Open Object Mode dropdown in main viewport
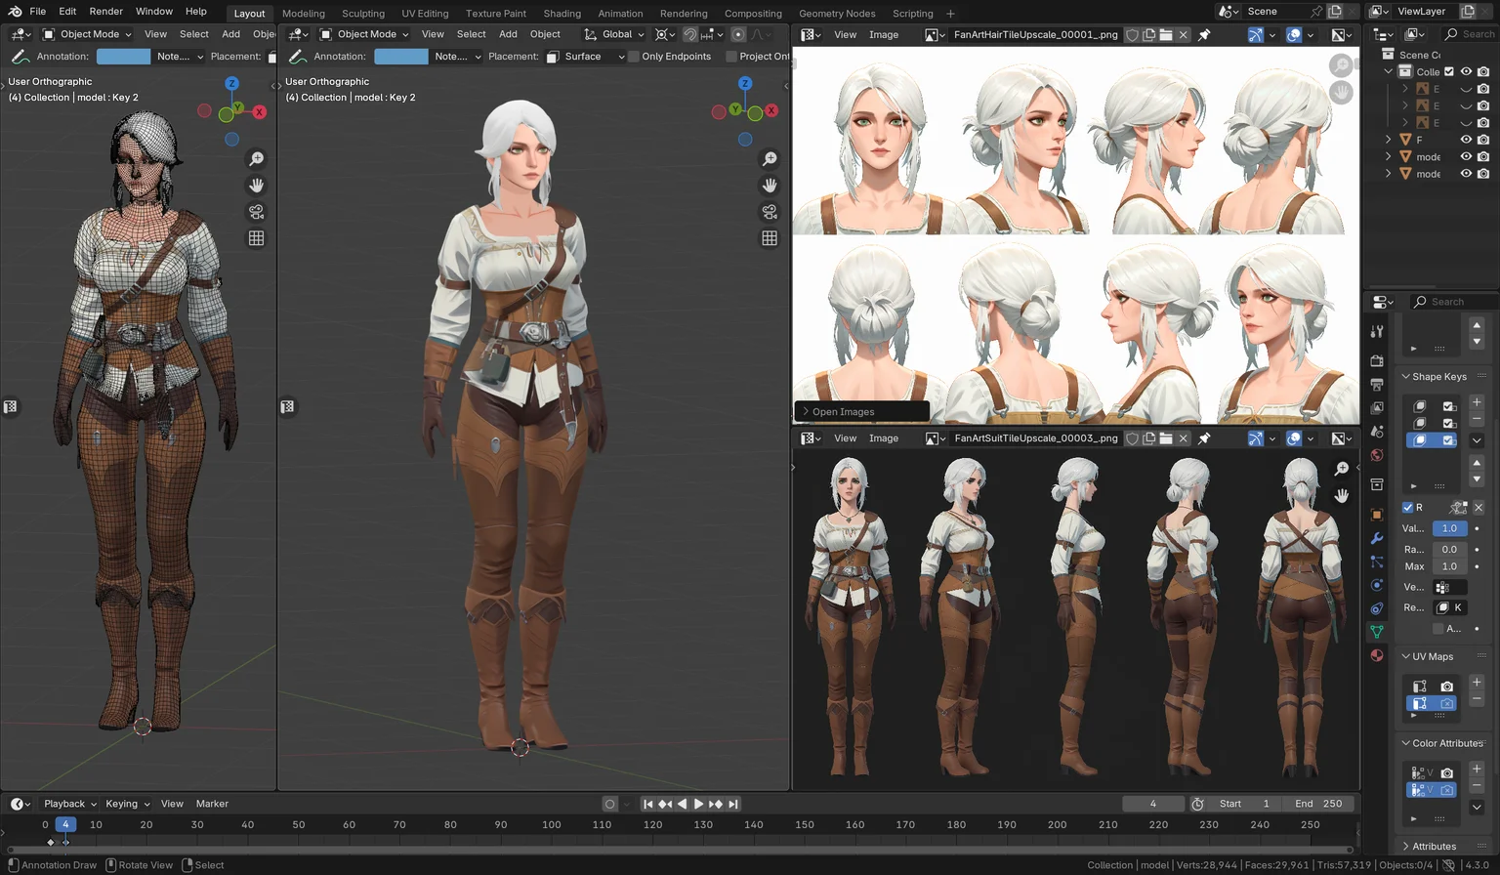Viewport: 1500px width, 875px height. pyautogui.click(x=365, y=34)
